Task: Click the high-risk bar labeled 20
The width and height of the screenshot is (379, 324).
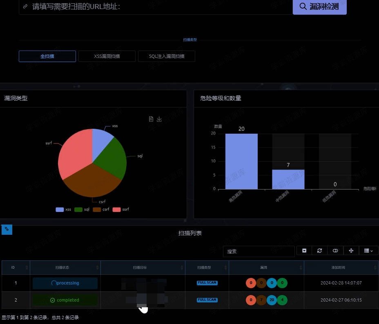Action: (x=241, y=161)
